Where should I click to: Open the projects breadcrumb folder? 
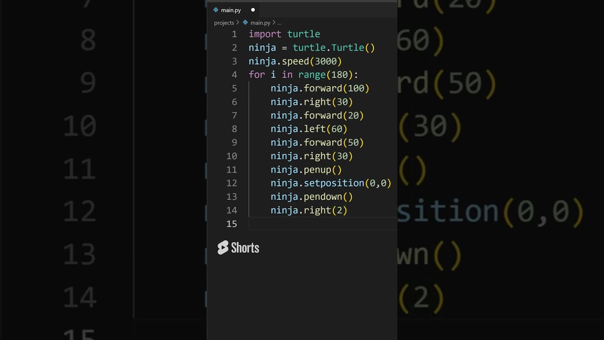tap(224, 23)
